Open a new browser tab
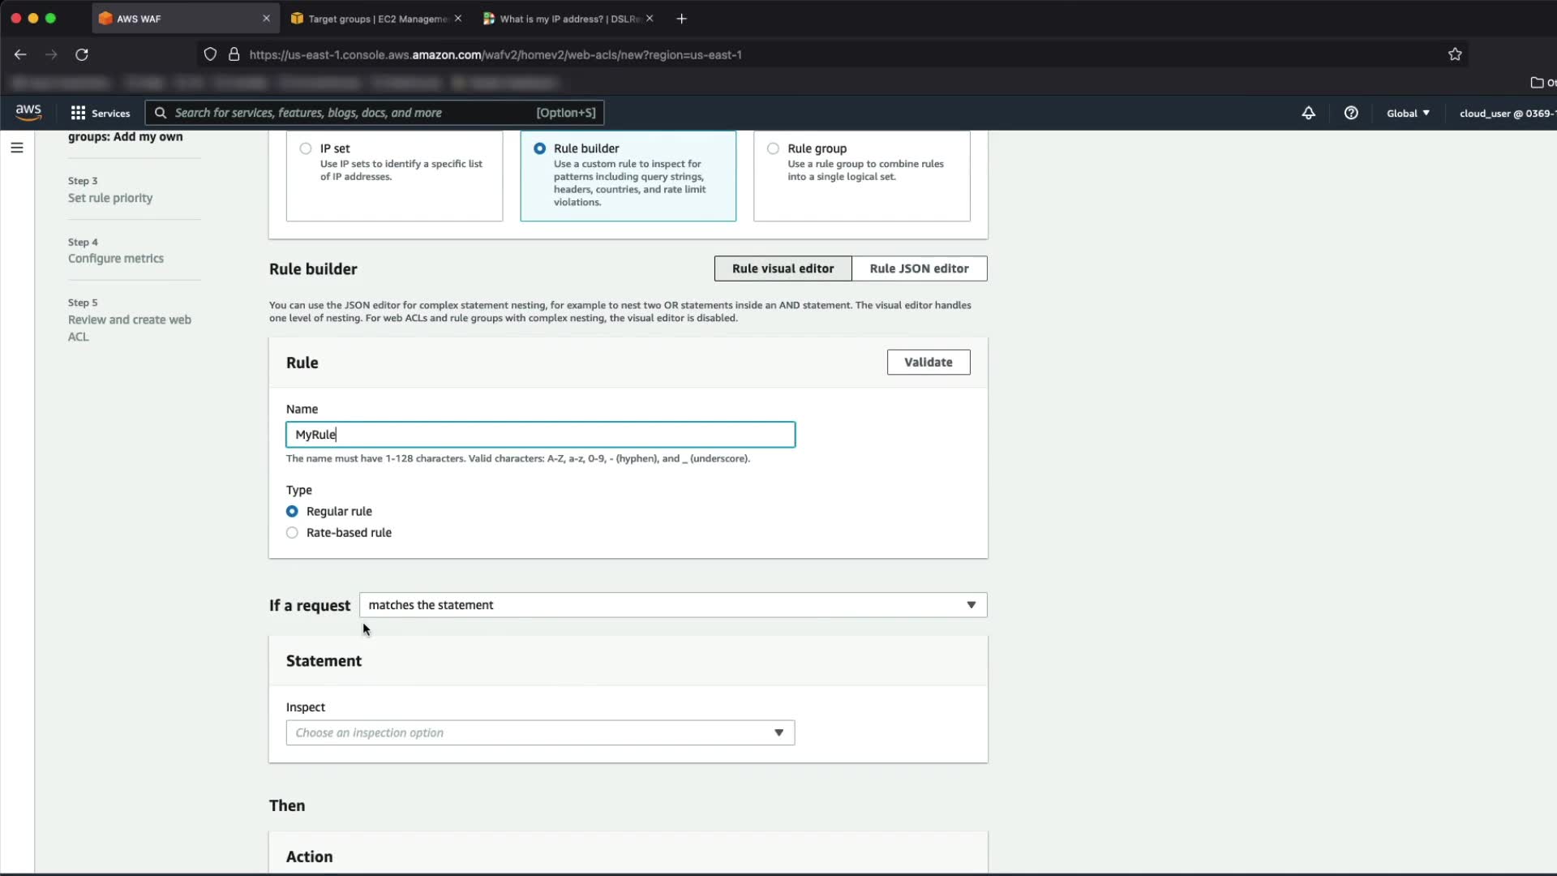This screenshot has width=1557, height=876. 681,19
